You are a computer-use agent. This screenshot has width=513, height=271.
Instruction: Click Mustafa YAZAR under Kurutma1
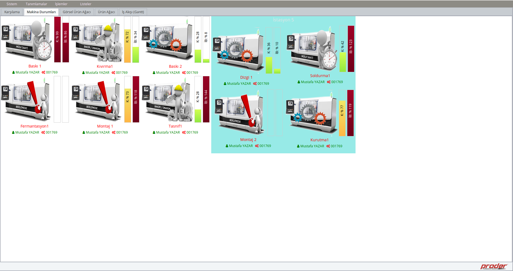[312, 146]
